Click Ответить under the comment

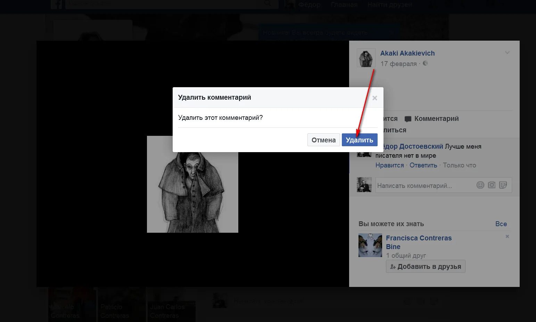click(423, 165)
